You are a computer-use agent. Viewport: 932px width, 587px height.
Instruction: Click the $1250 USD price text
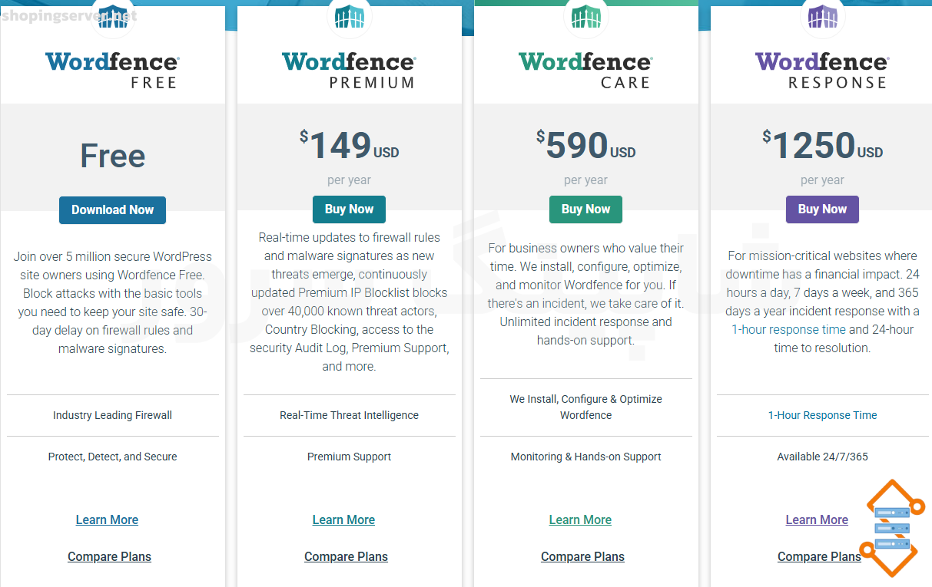(x=822, y=144)
